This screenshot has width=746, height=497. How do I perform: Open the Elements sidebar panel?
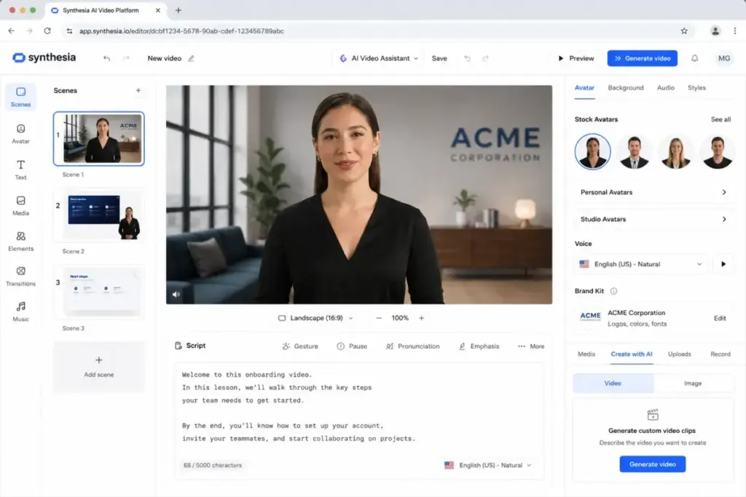tap(20, 242)
